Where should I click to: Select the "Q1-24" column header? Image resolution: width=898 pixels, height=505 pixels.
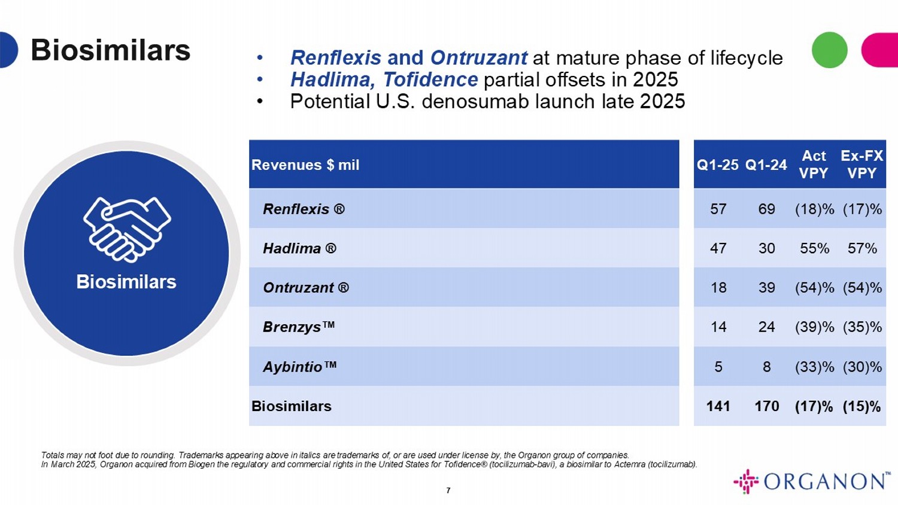766,165
